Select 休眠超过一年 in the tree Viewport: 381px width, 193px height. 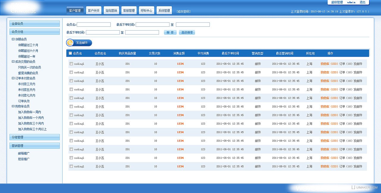point(27,56)
